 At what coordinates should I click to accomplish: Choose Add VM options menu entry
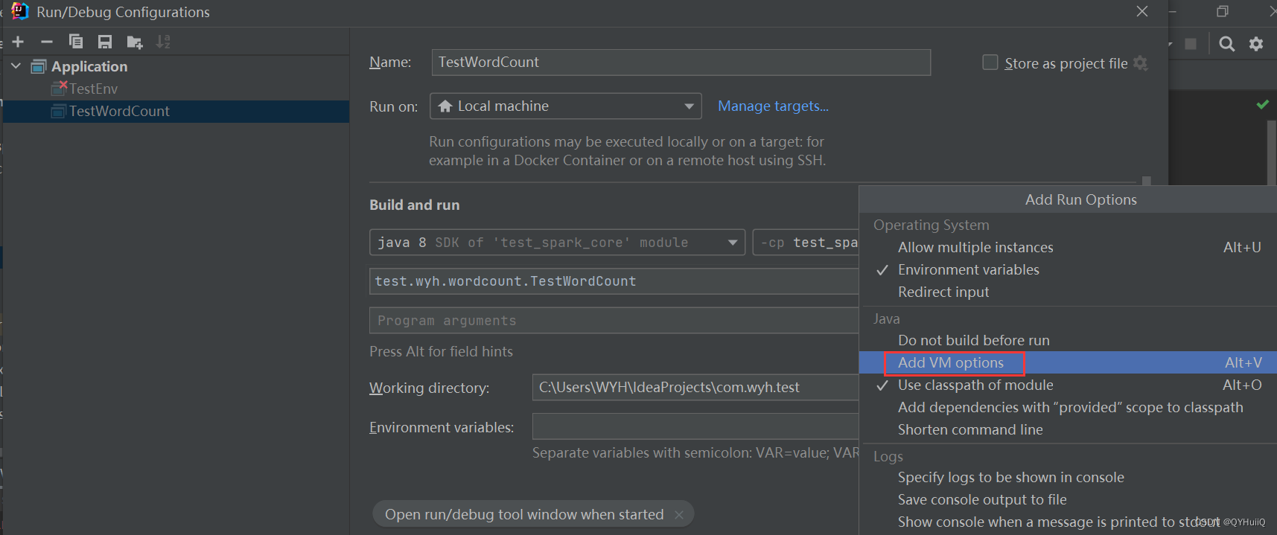tap(1068, 362)
